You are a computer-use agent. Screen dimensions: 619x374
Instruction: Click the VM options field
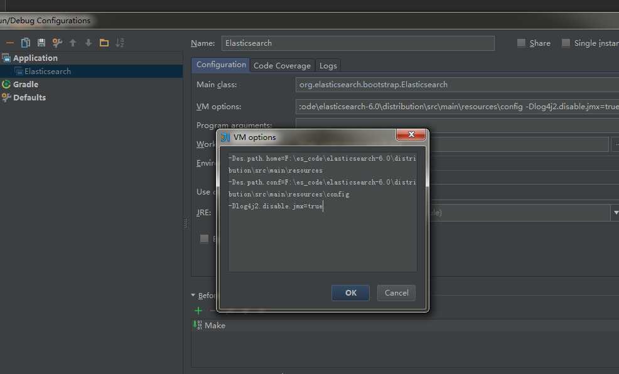(x=457, y=107)
